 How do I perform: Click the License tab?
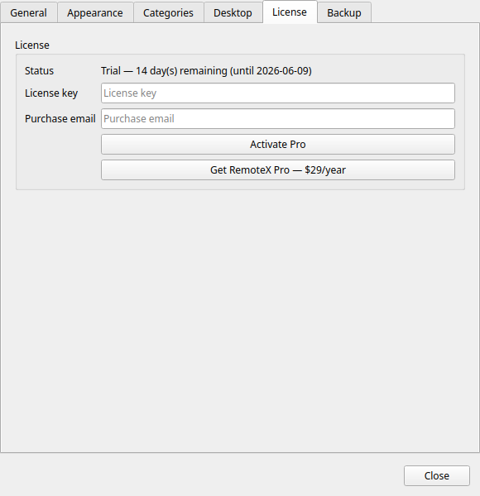click(290, 12)
